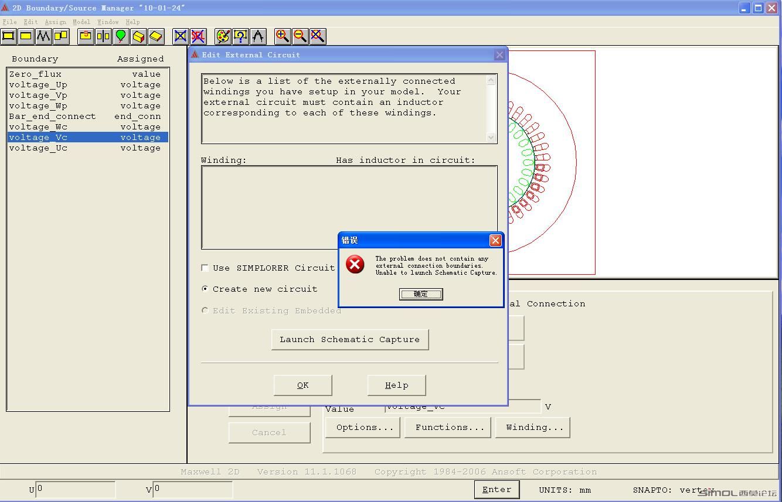Click the Options... button

[x=363, y=427]
